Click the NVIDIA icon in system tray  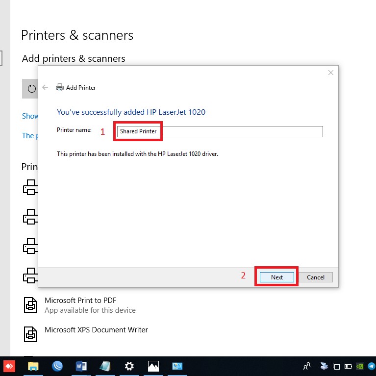pos(360,366)
